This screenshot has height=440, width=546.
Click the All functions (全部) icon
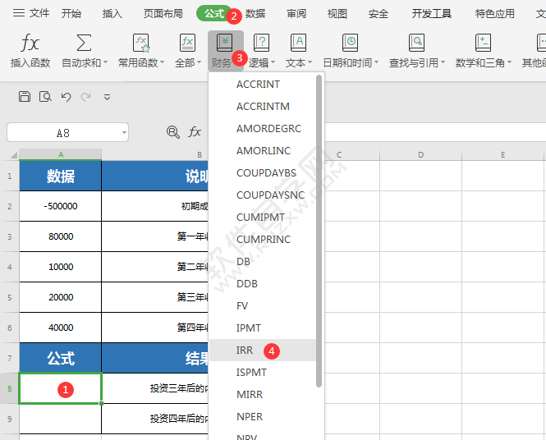coord(187,43)
